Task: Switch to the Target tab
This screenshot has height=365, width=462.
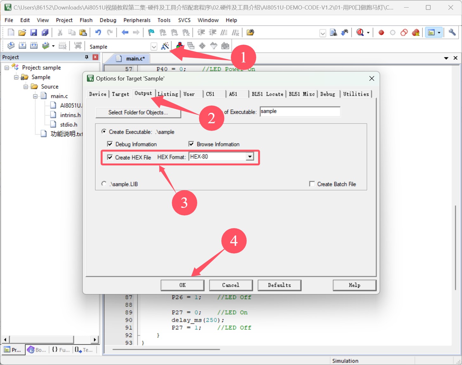Action: (120, 94)
